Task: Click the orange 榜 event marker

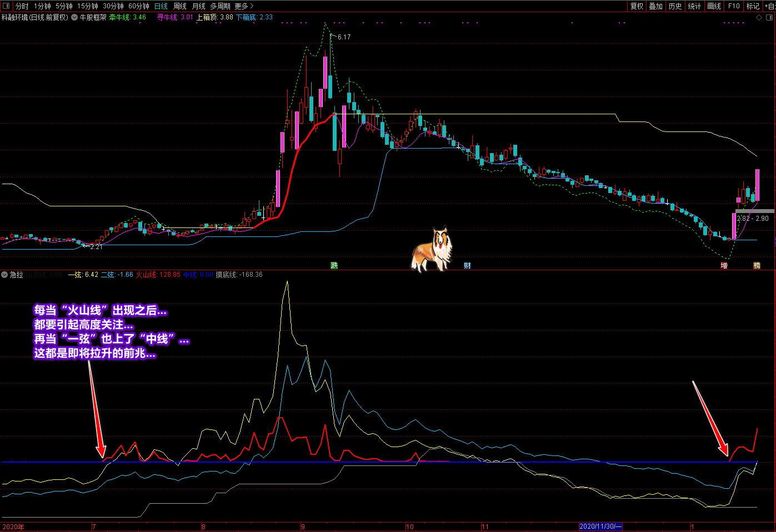Action: pos(757,265)
